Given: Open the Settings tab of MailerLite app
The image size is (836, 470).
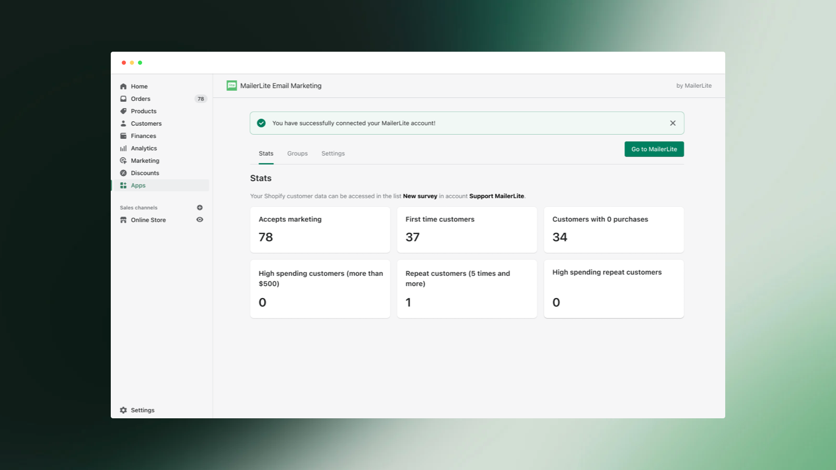Looking at the screenshot, I should [333, 153].
